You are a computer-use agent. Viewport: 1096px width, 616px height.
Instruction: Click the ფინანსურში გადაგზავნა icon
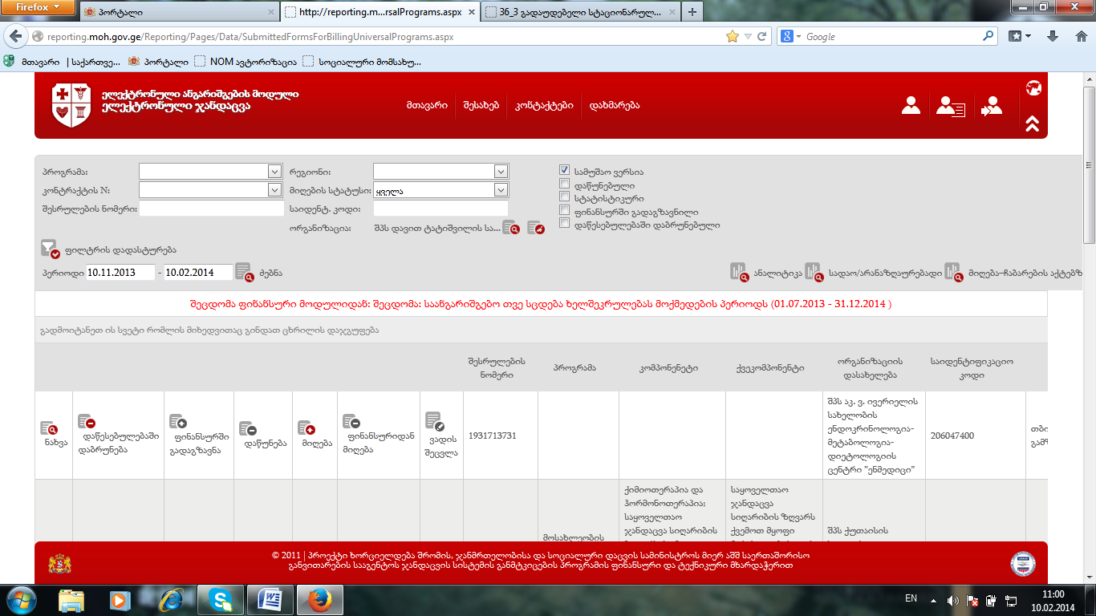click(x=178, y=422)
